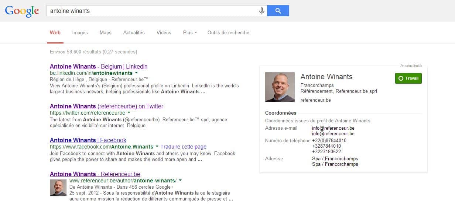455x206 pixels.
Task: Click phone number +3287844010
Action: 326,146
